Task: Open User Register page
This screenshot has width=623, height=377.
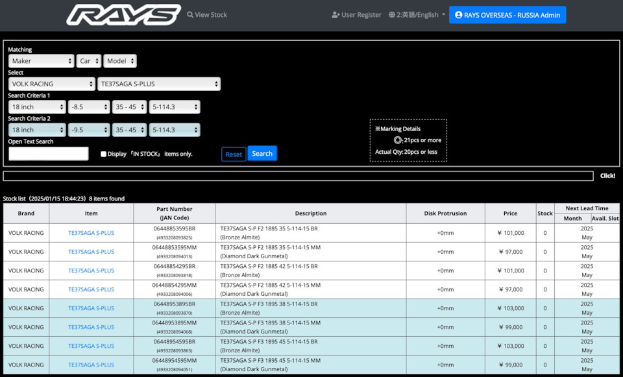Action: coord(356,15)
